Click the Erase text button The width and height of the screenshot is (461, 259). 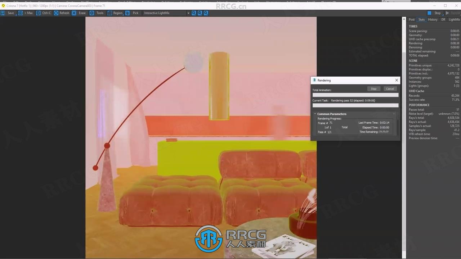click(82, 13)
